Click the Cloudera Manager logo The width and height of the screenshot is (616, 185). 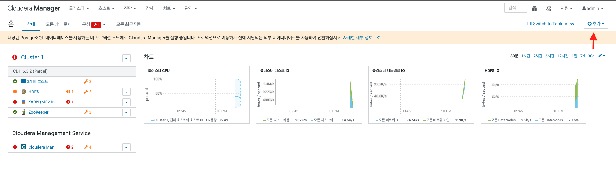[x=34, y=8]
